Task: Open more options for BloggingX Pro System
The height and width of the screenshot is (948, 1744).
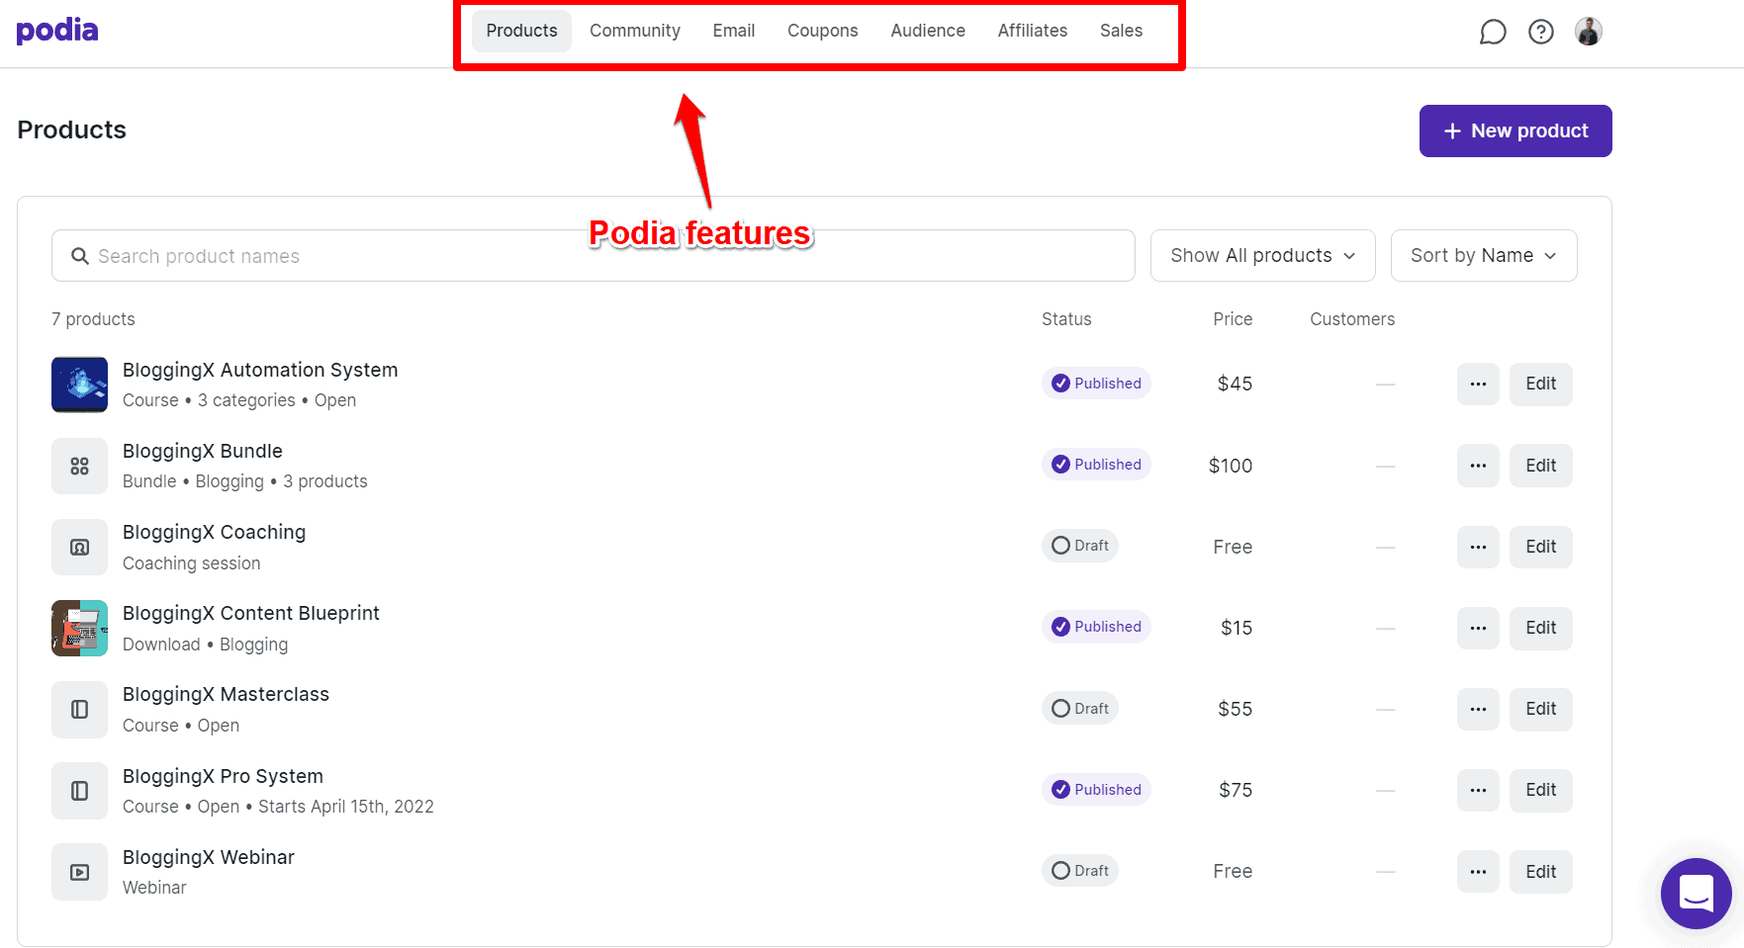Action: point(1478,790)
